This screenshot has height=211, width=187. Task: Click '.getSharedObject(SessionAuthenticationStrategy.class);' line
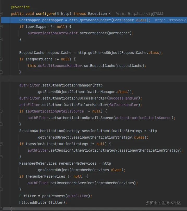point(92,137)
